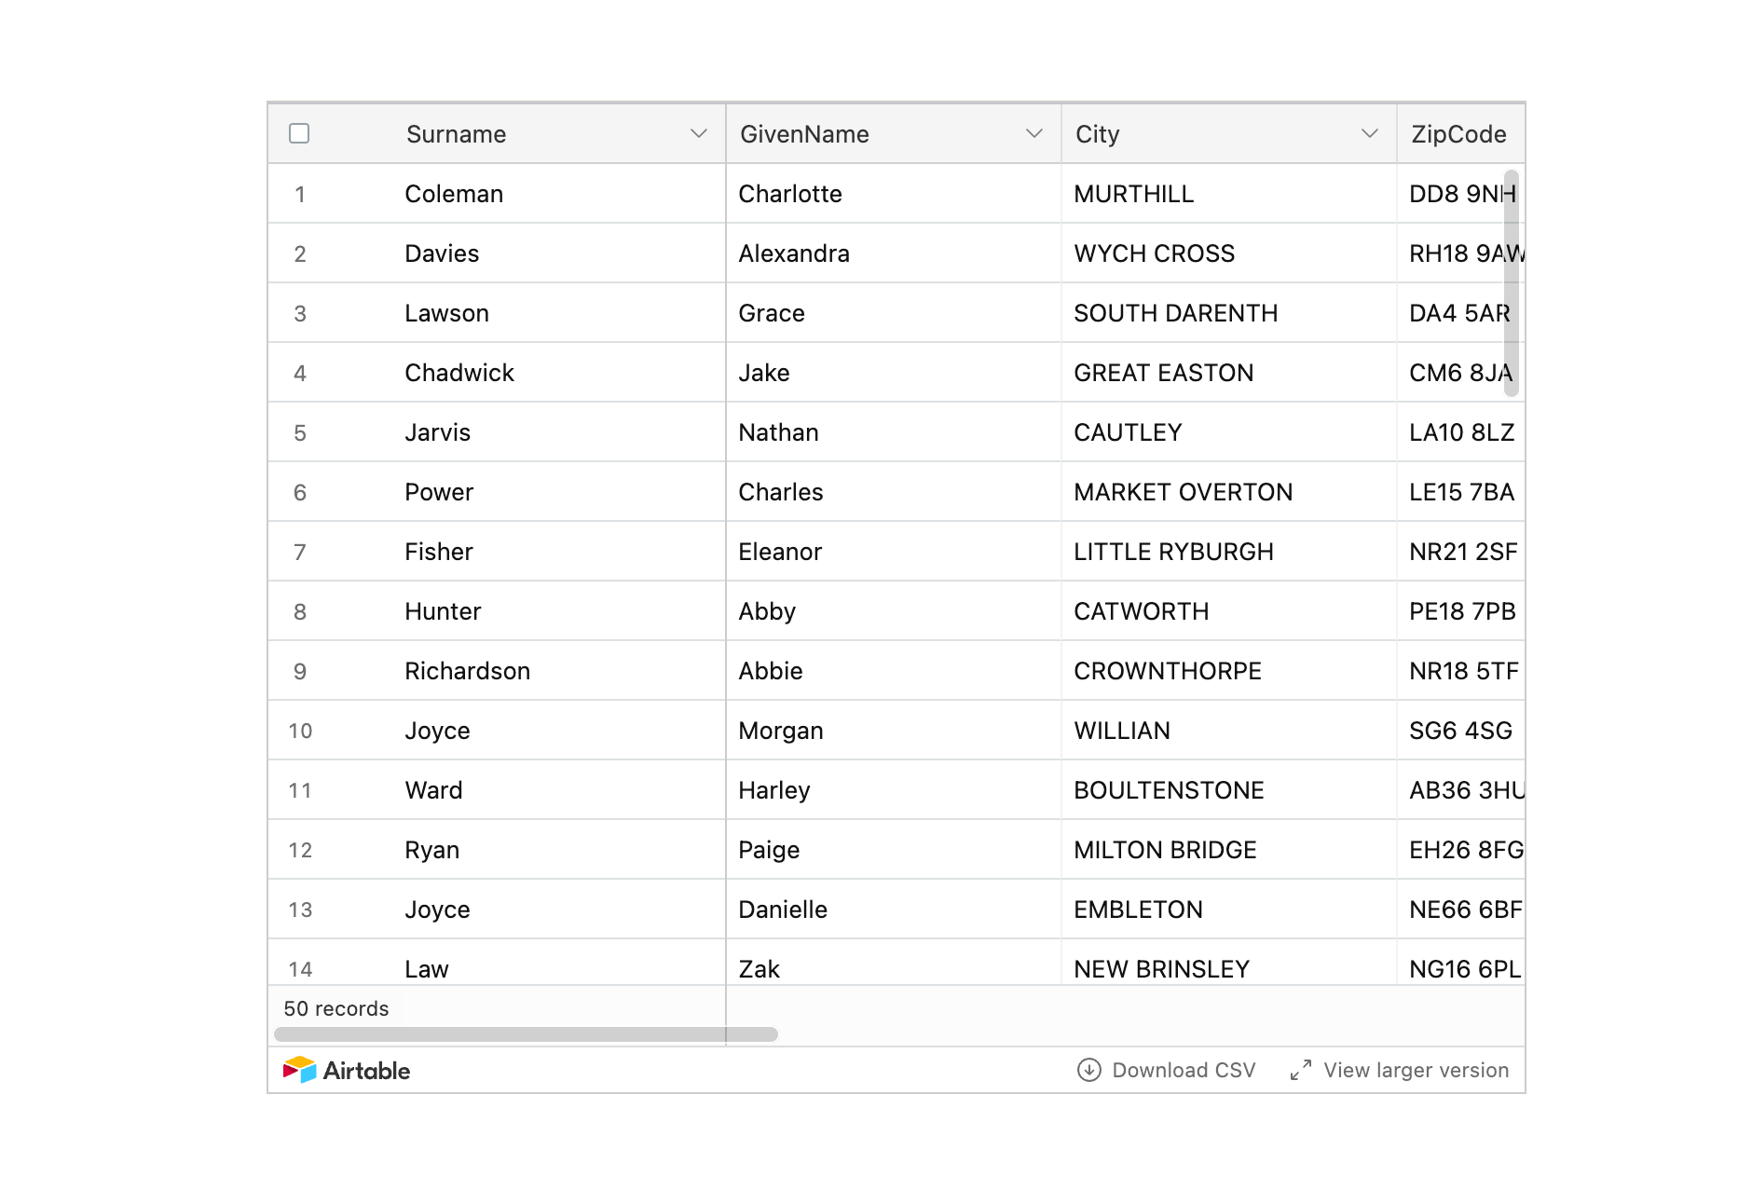Click the Airtable logo
The image size is (1752, 1204).
click(347, 1070)
